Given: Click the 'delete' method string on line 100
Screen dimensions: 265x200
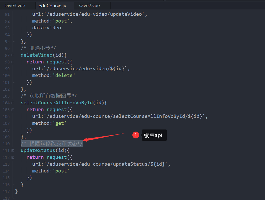Looking at the screenshot, I should [x=64, y=75].
